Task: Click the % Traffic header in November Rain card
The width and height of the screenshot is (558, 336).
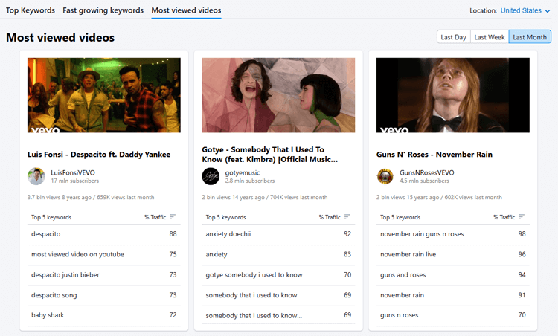Action: tap(504, 217)
